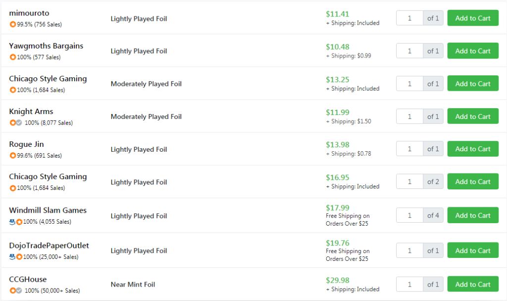The height and width of the screenshot is (301, 507).
Task: Click Rogue Jin's orange star rating icon
Action: 12,156
